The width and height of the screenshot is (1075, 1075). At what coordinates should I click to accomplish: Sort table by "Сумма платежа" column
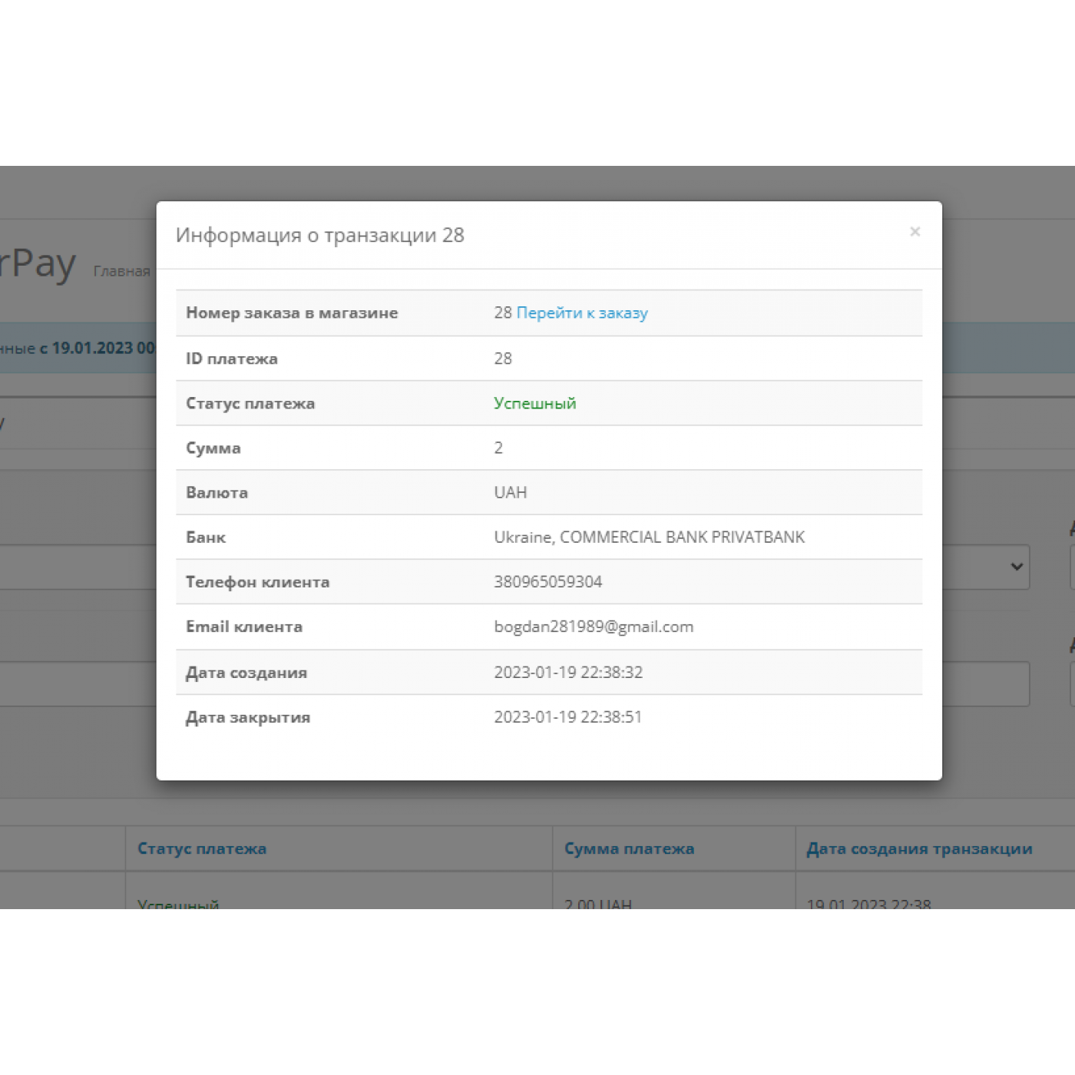pos(629,848)
